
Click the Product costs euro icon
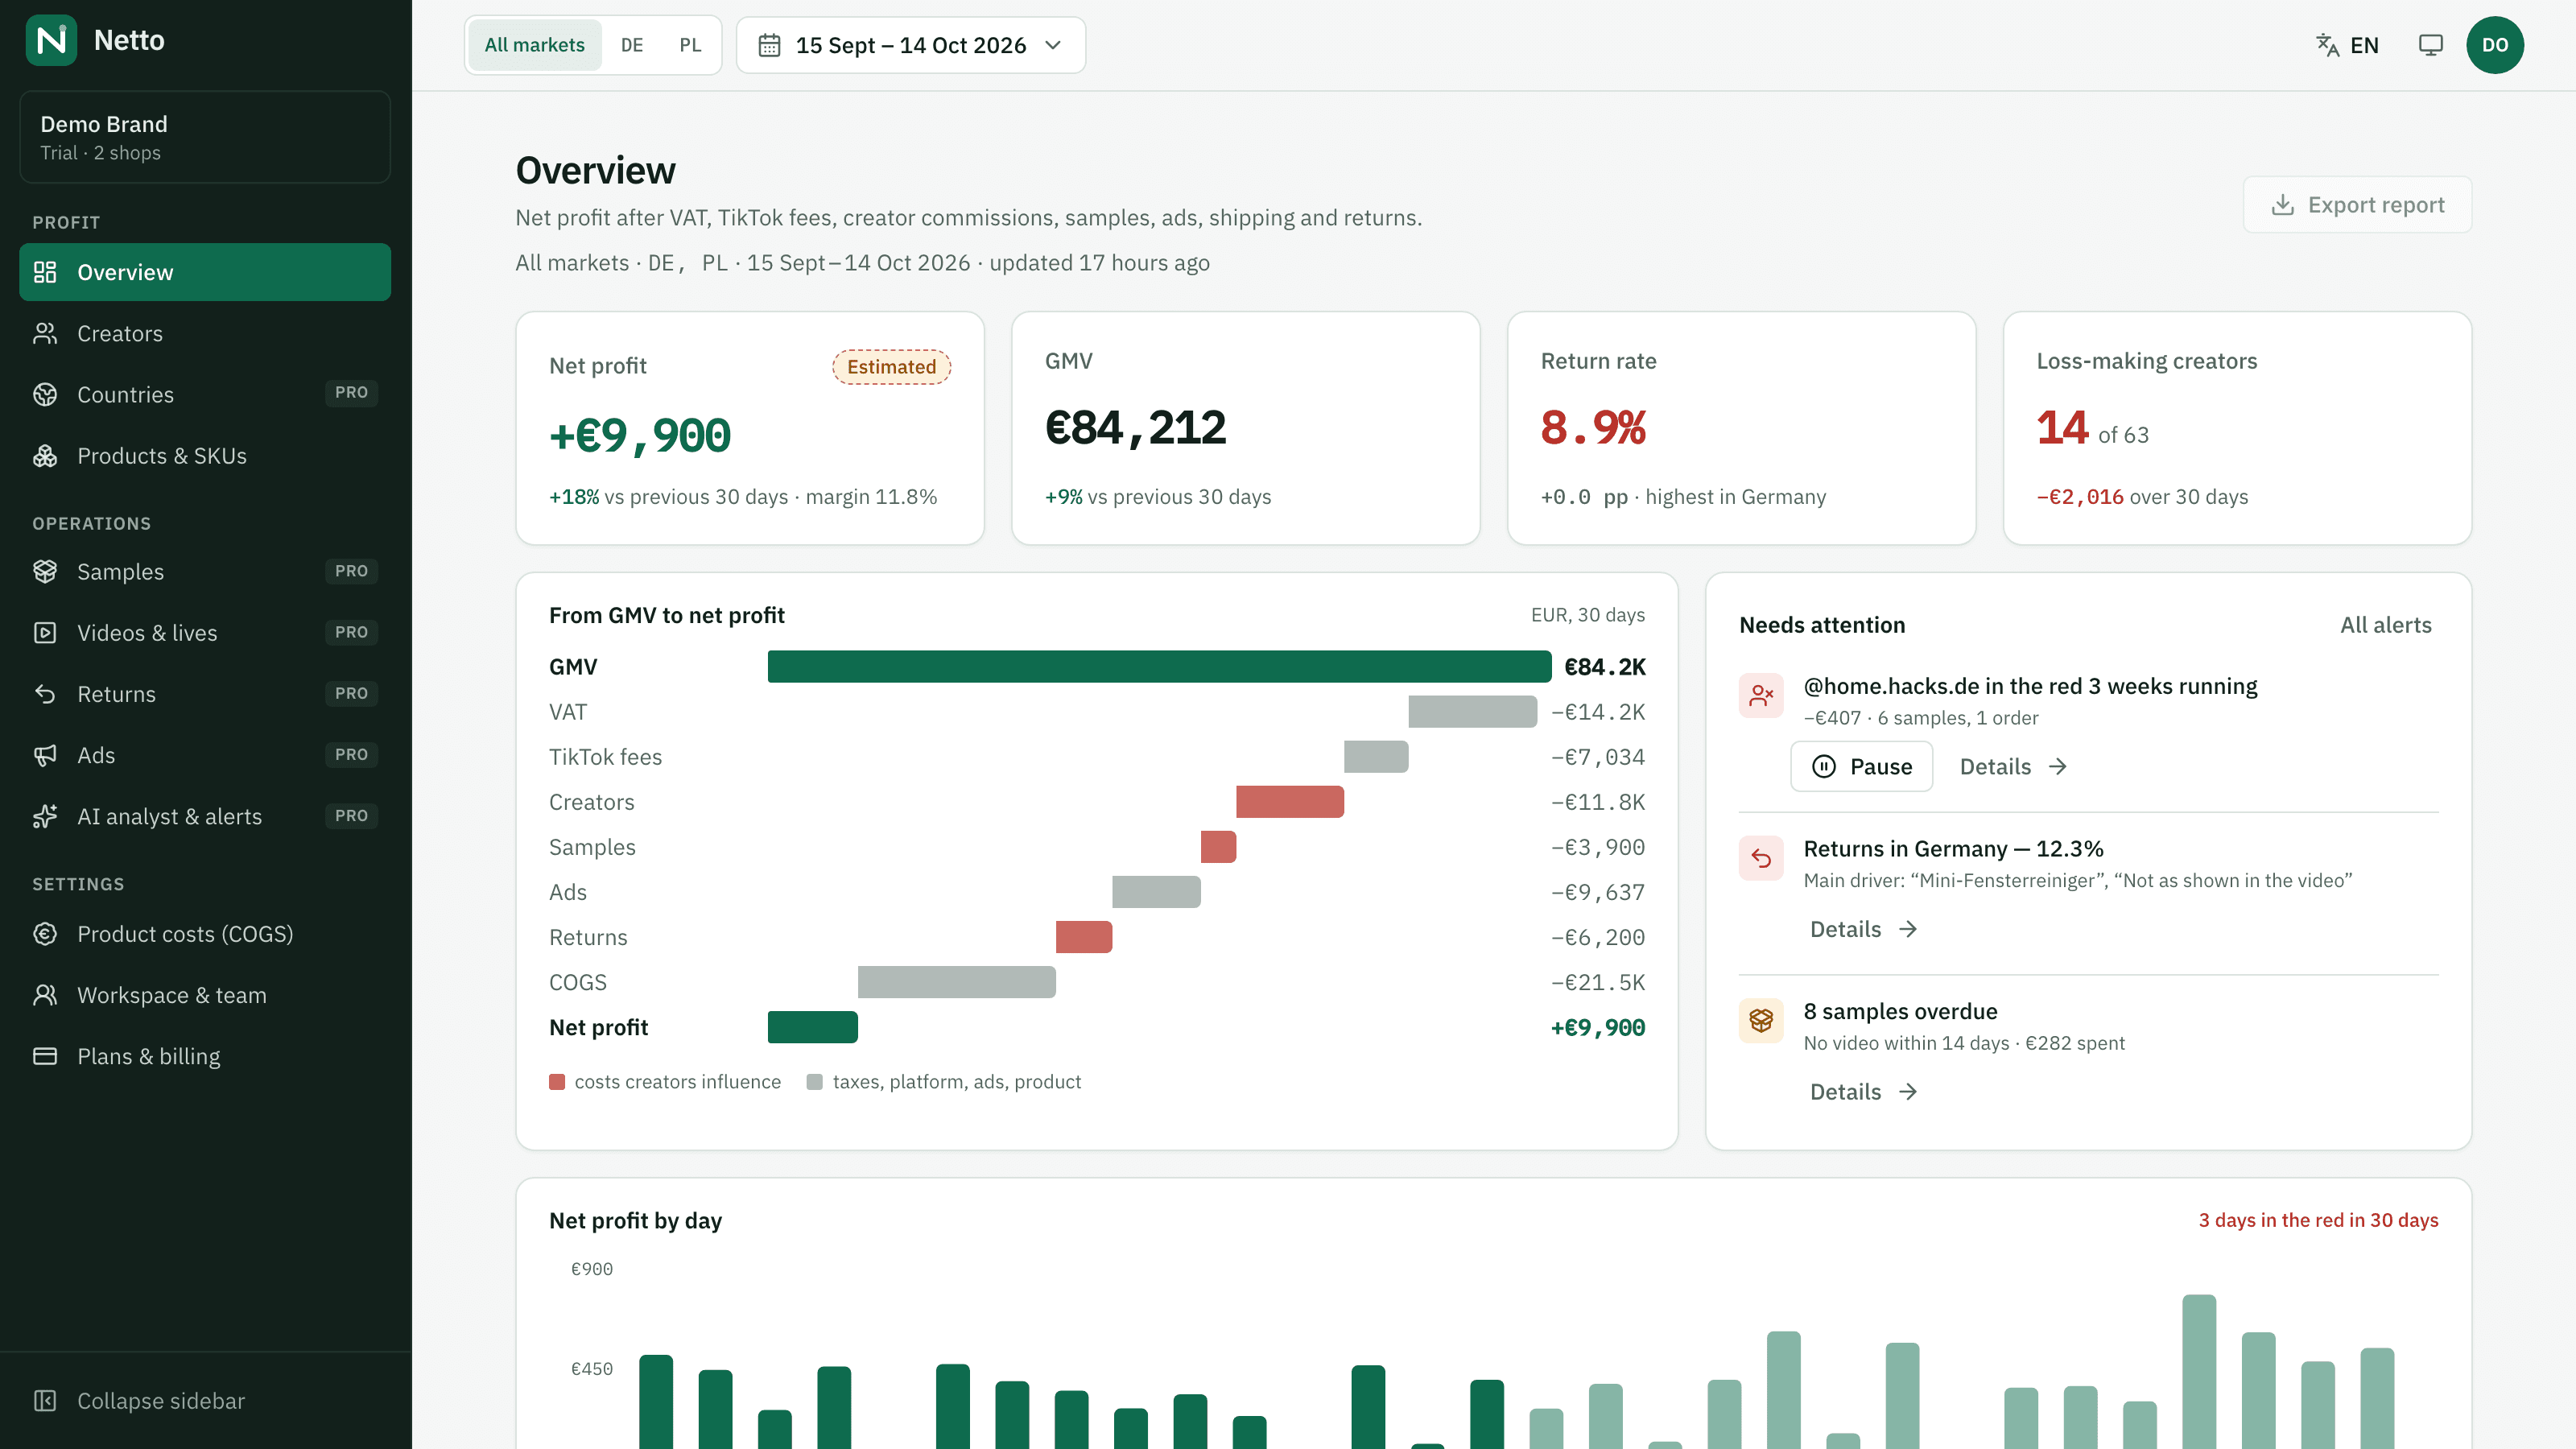(x=45, y=933)
